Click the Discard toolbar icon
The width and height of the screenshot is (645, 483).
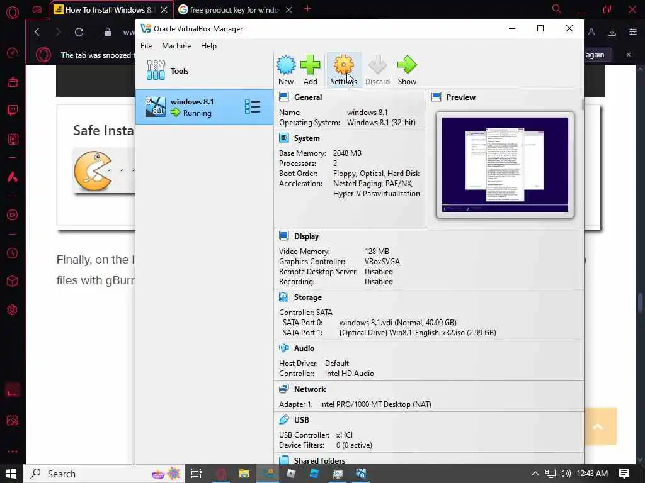377,70
